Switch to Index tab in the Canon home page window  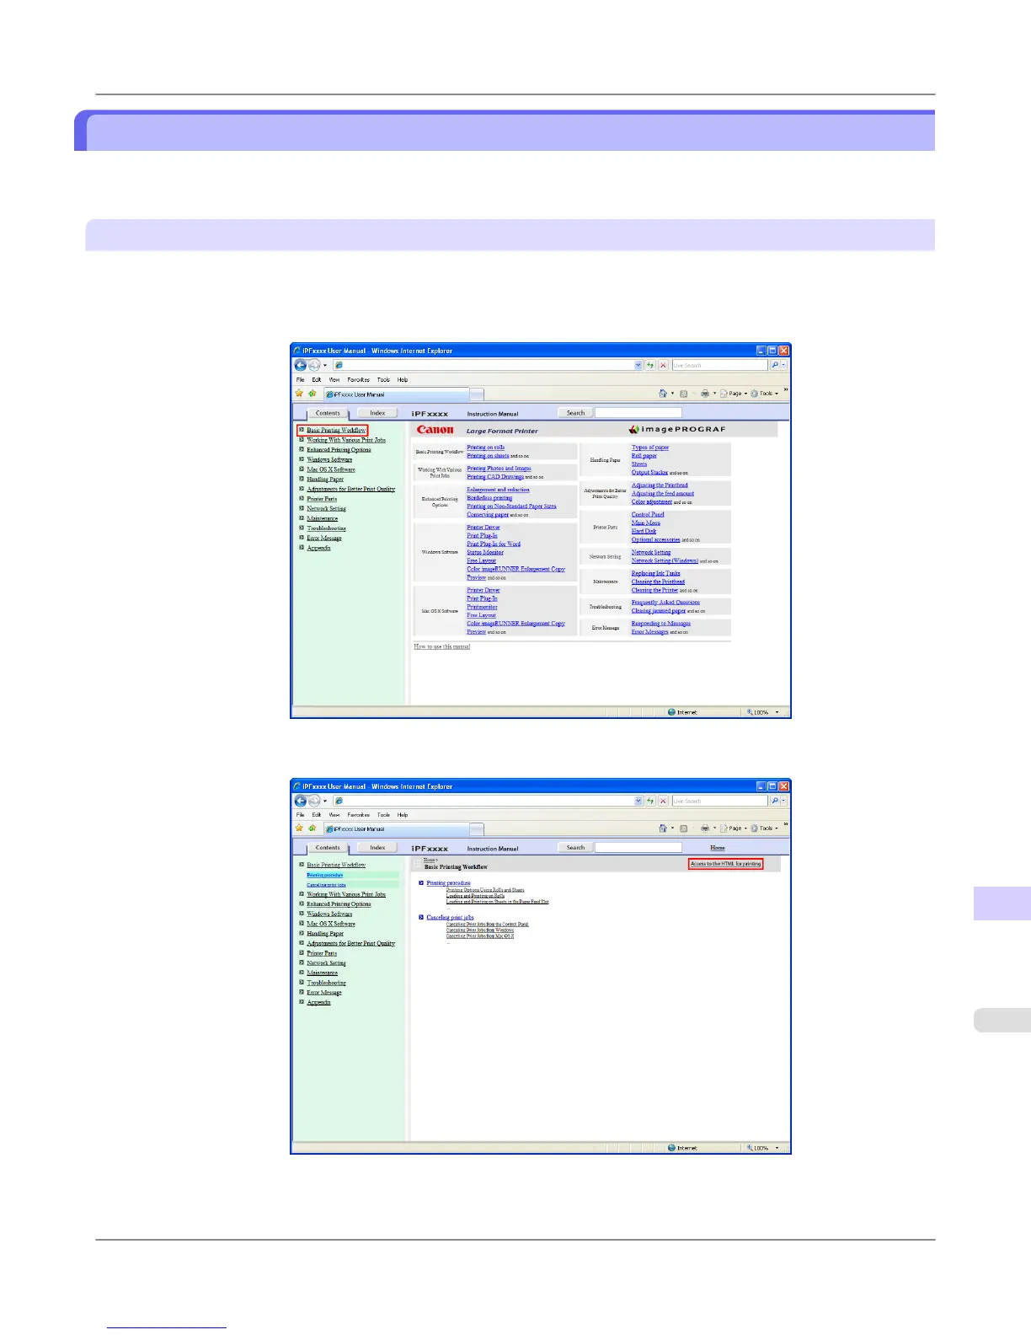pyautogui.click(x=377, y=413)
